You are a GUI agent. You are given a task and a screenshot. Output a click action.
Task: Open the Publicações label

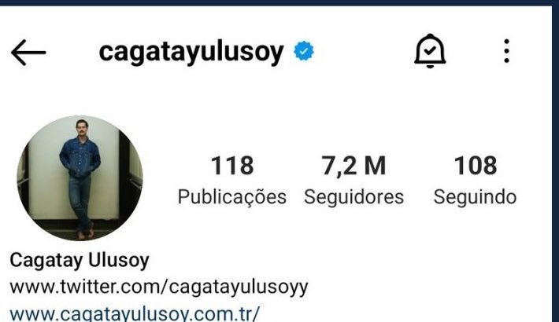click(x=232, y=197)
